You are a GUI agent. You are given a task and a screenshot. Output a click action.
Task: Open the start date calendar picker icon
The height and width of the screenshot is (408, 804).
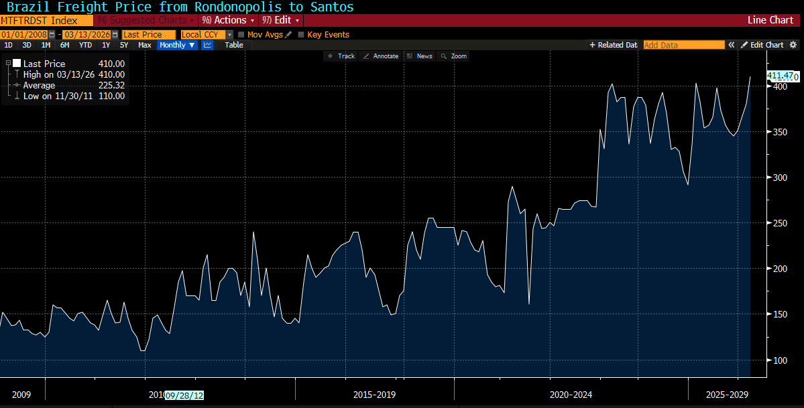[52, 34]
